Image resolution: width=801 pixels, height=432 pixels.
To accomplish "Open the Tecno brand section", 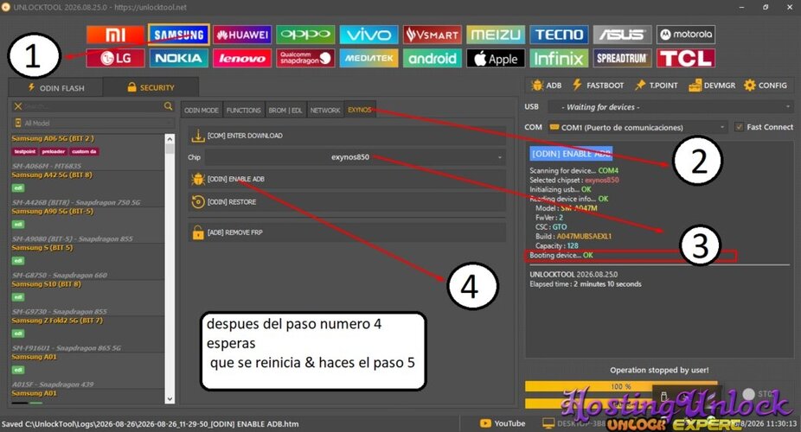I will [x=559, y=35].
